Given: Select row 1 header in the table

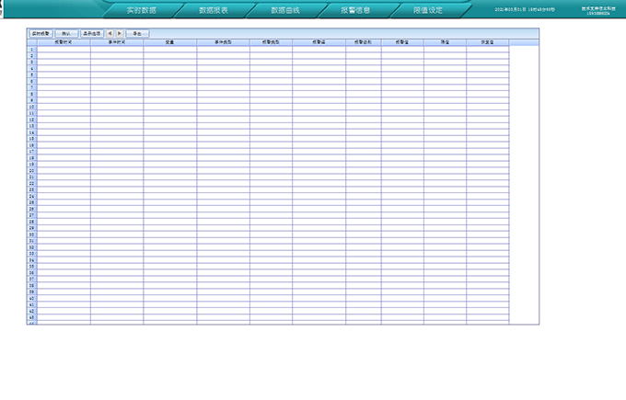Looking at the screenshot, I should [32, 50].
